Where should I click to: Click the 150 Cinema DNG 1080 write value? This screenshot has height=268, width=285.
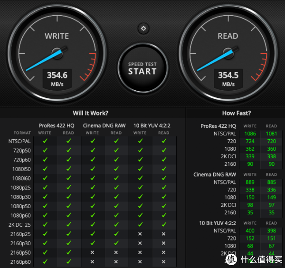click(250, 198)
